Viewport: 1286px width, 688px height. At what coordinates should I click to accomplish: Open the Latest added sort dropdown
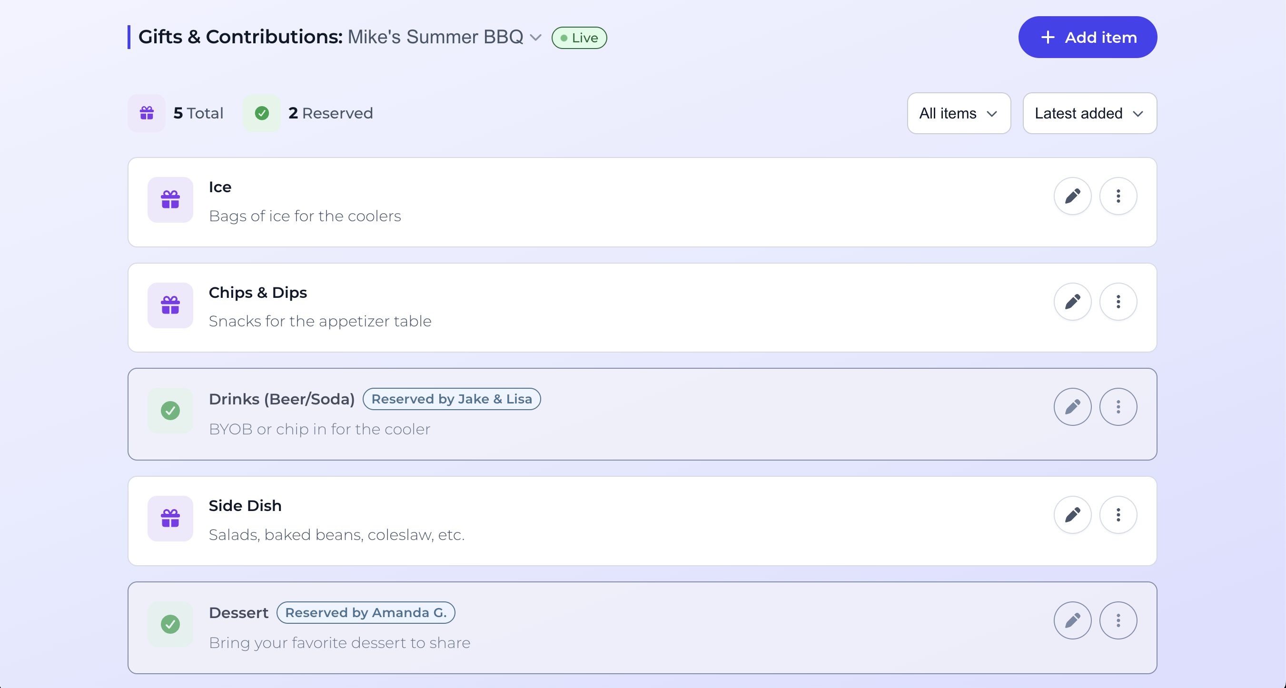(1089, 113)
